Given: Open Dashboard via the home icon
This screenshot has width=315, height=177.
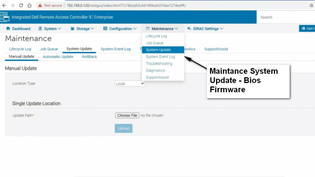Looking at the screenshot, I should (x=8, y=29).
